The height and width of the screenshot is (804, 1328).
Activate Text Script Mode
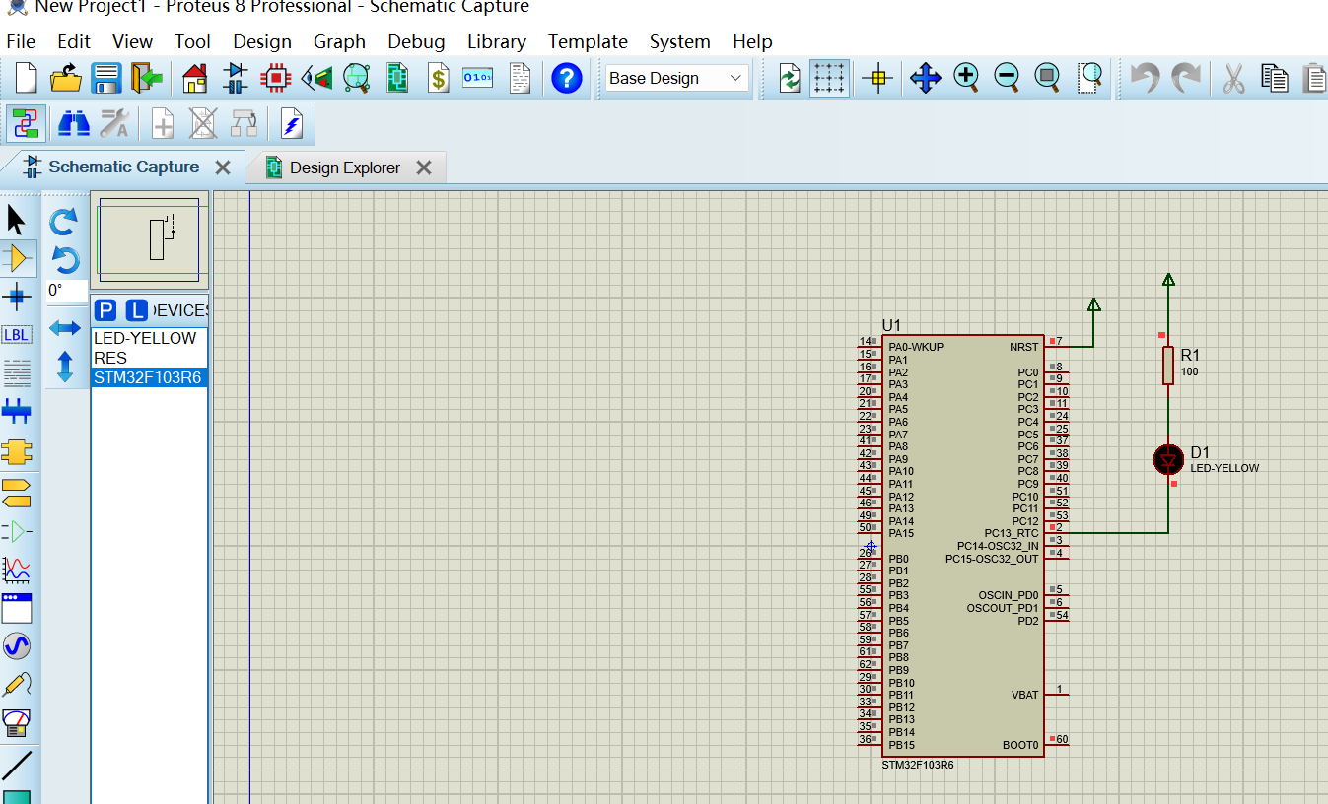pyautogui.click(x=17, y=373)
